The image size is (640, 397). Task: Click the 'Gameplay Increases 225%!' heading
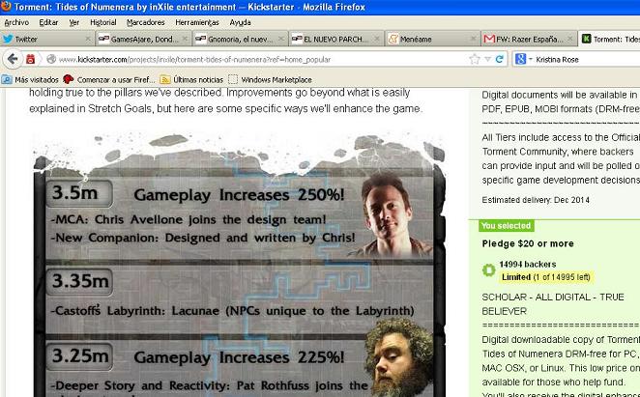point(239,357)
